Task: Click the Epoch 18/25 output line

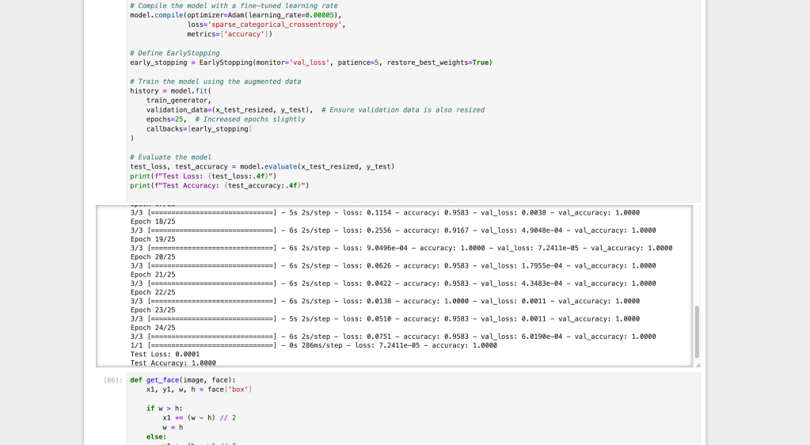Action: tap(152, 222)
